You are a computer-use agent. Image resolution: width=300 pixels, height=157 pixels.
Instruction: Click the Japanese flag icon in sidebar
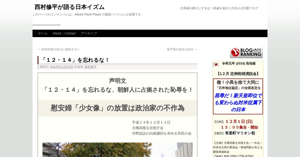216,65
